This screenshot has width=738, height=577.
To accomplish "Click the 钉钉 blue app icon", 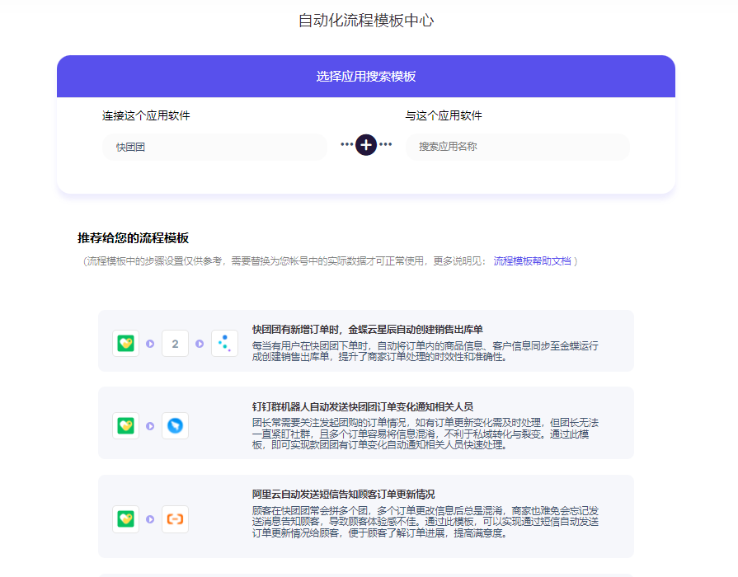I will (x=175, y=425).
